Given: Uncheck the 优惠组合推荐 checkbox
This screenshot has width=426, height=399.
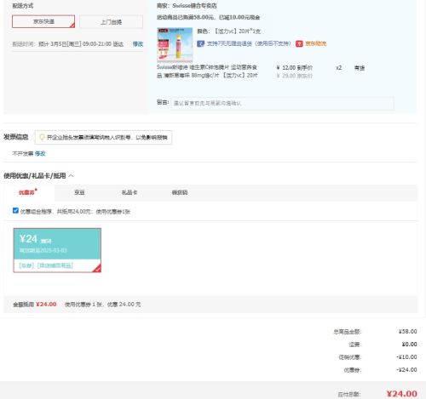Looking at the screenshot, I should tap(15, 211).
